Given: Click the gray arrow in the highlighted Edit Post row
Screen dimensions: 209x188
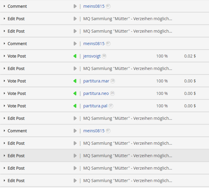Looking at the screenshot, I should click(x=75, y=156).
